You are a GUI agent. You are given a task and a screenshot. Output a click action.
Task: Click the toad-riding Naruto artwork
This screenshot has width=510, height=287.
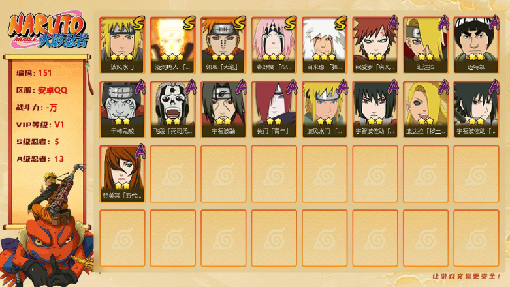coord(47,228)
